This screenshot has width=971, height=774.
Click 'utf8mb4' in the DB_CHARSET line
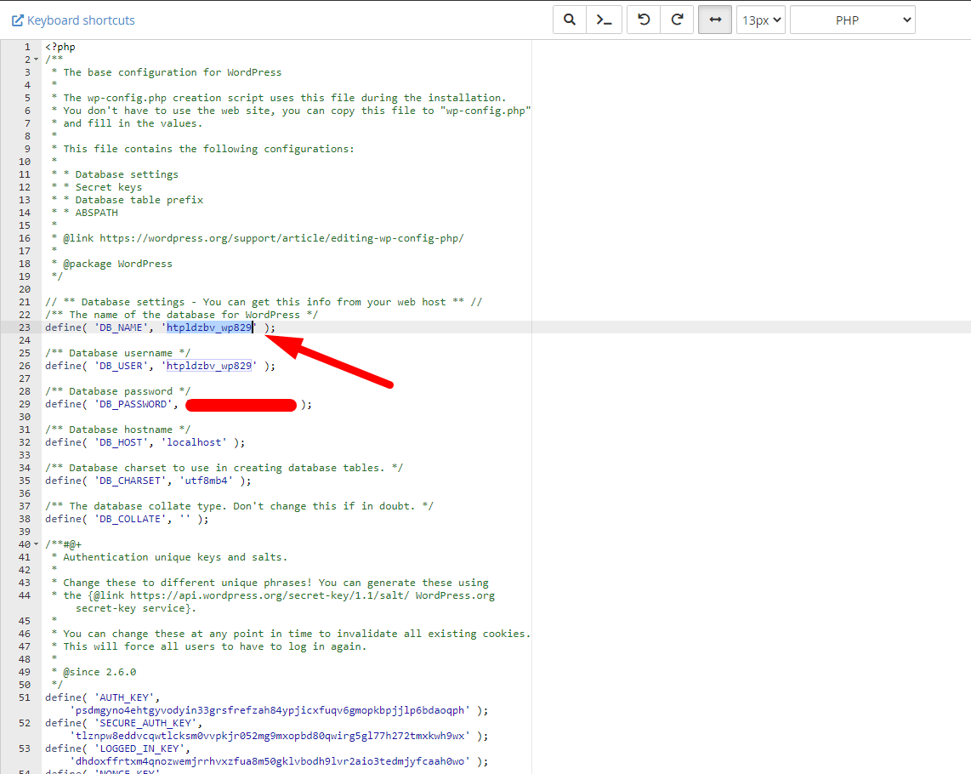click(x=205, y=481)
